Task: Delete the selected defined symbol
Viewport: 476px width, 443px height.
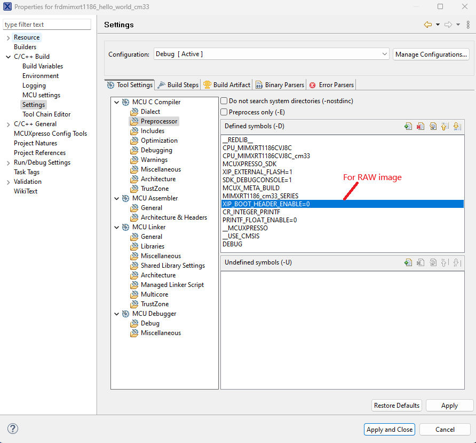Action: (421, 126)
